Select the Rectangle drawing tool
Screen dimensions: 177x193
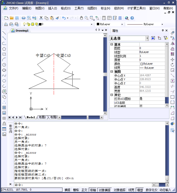click(4, 54)
